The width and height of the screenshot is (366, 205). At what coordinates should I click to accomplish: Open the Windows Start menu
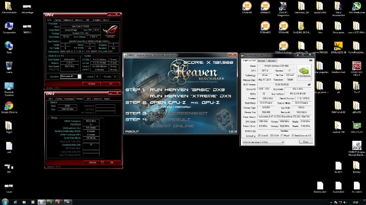[x=5, y=202]
